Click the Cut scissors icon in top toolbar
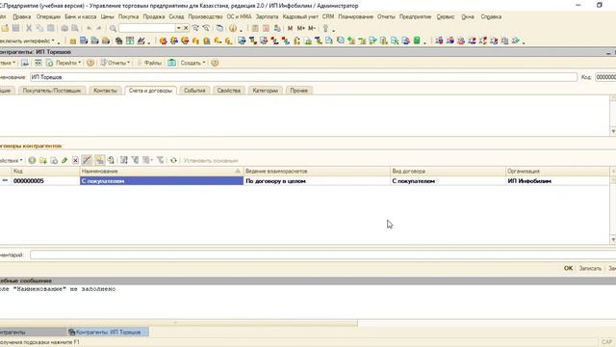Screen dimensions: 616x347 (x=29, y=28)
